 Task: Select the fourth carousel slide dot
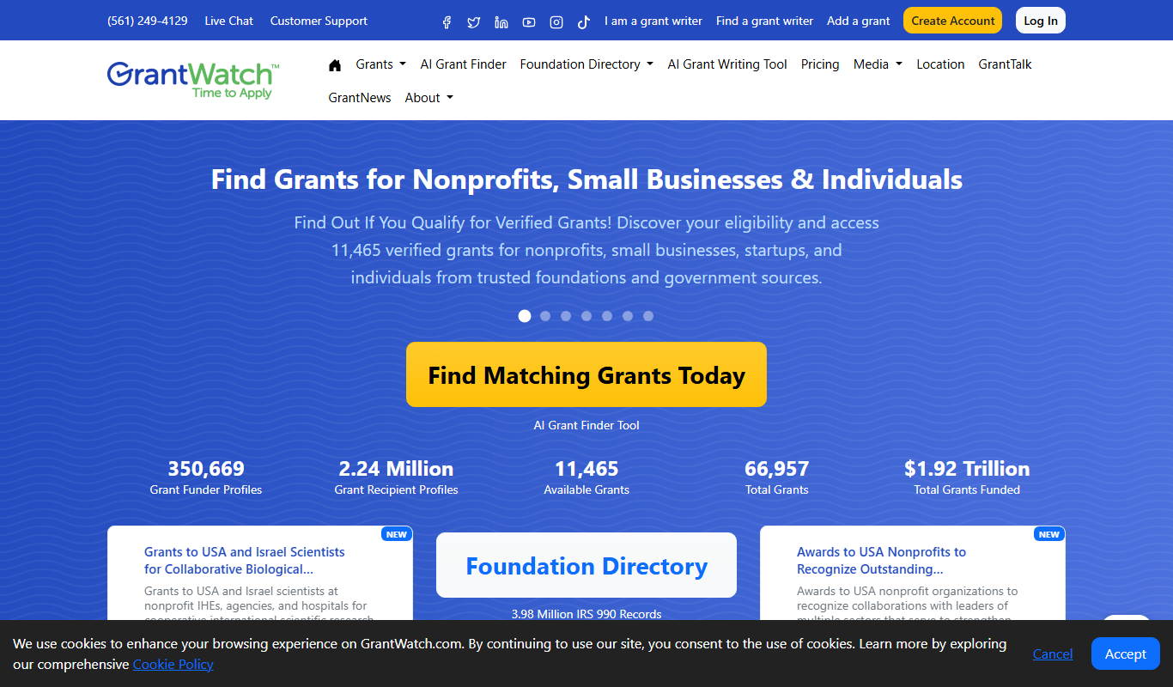pos(586,316)
